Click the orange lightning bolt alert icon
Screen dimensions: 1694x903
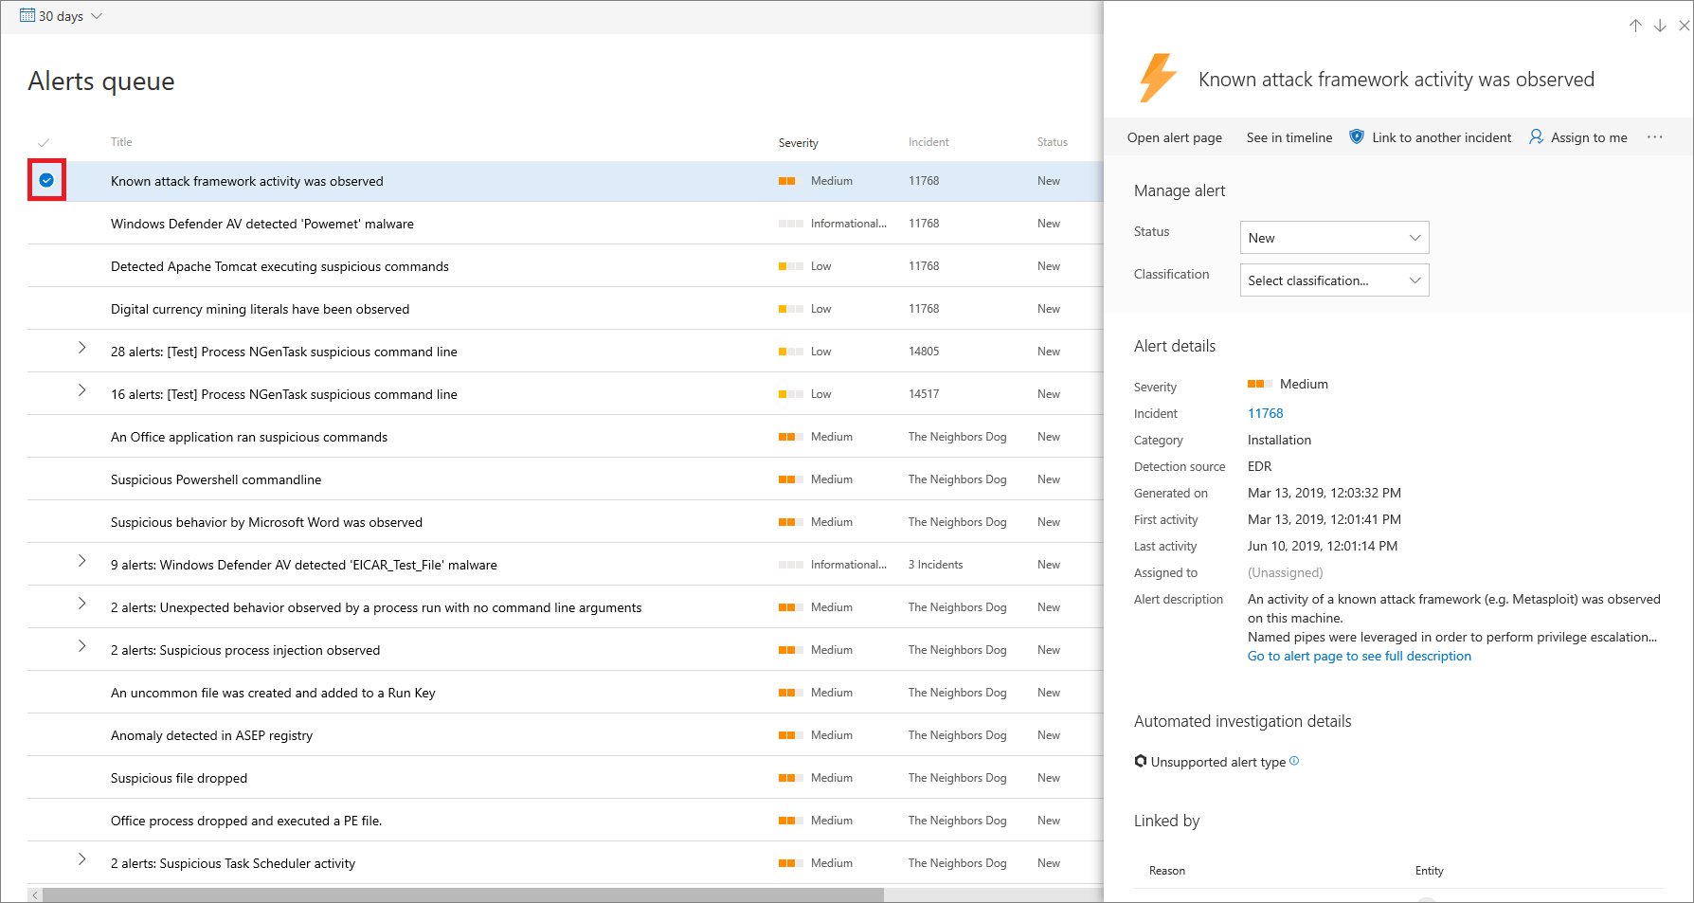1158,78
